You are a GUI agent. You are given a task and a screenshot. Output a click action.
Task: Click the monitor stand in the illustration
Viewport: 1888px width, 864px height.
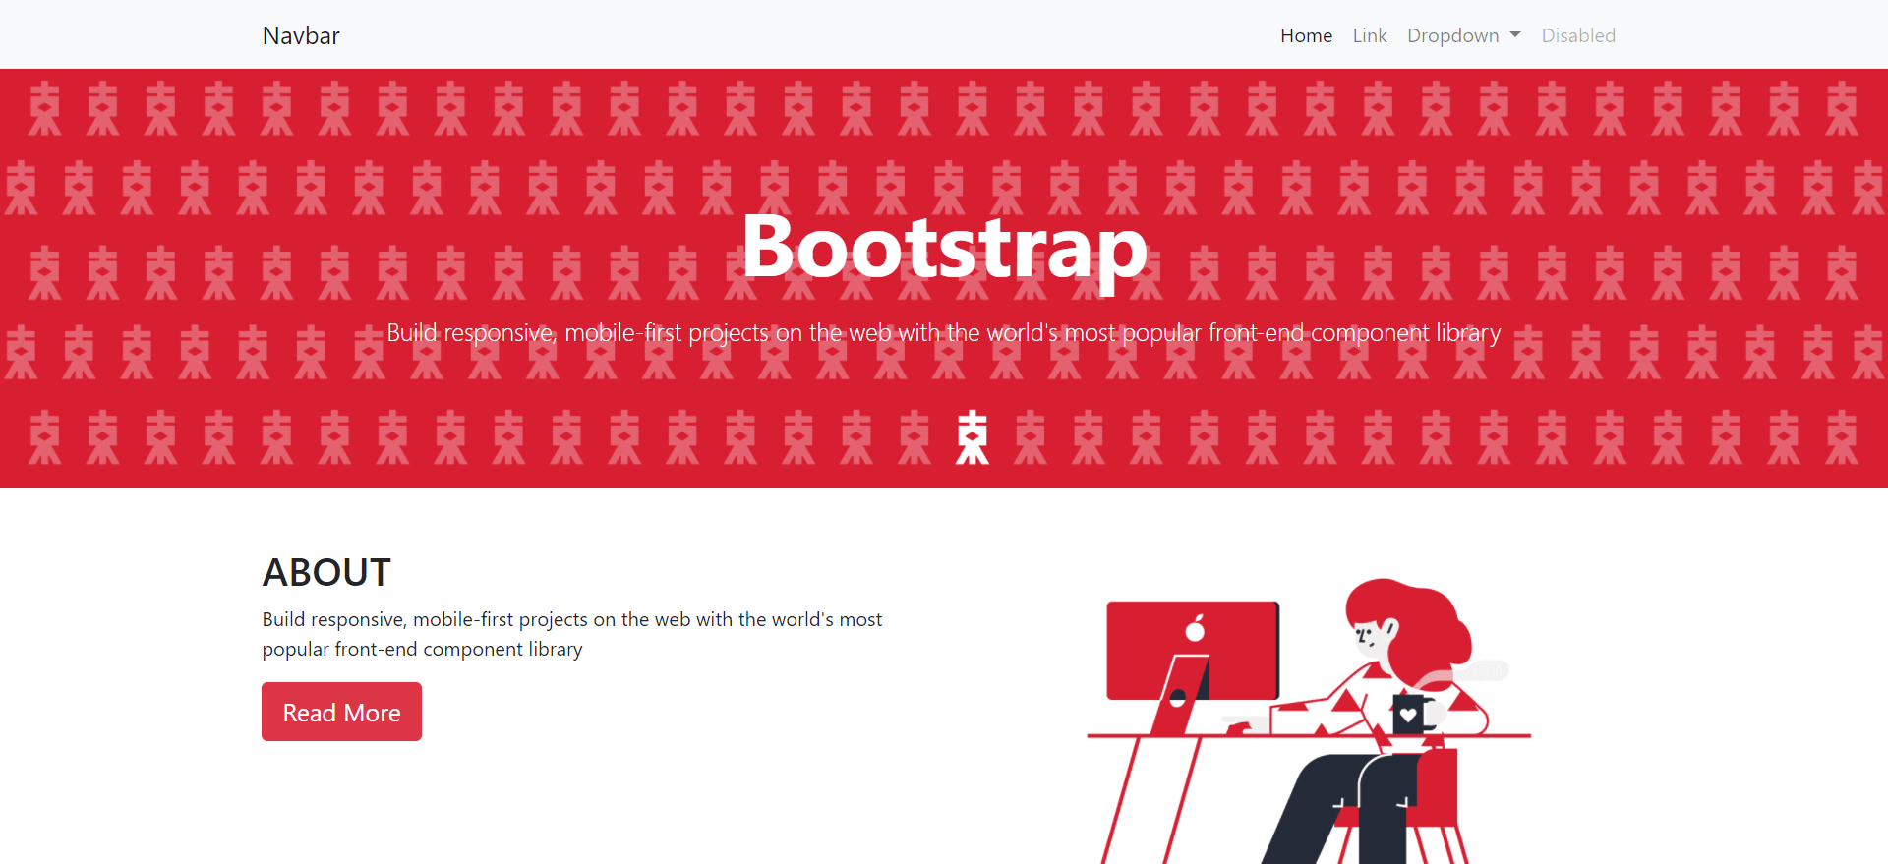tap(1180, 696)
